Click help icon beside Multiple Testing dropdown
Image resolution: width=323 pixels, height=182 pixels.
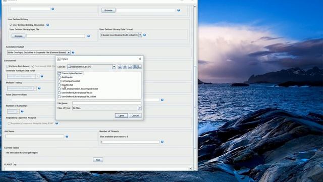pyautogui.click(x=39, y=88)
